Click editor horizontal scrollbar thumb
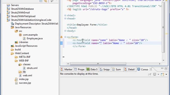This screenshot has width=170, height=95. point(98,64)
